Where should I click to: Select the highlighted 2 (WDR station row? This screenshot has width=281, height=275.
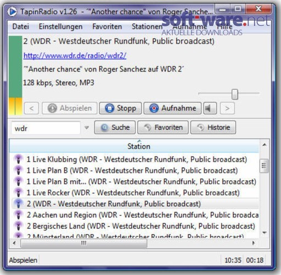pyautogui.click(x=136, y=204)
